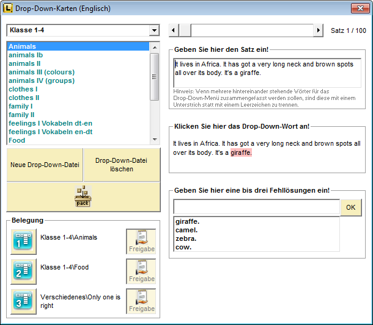
Task: Click left arrow of sentence slider
Action: click(x=174, y=30)
